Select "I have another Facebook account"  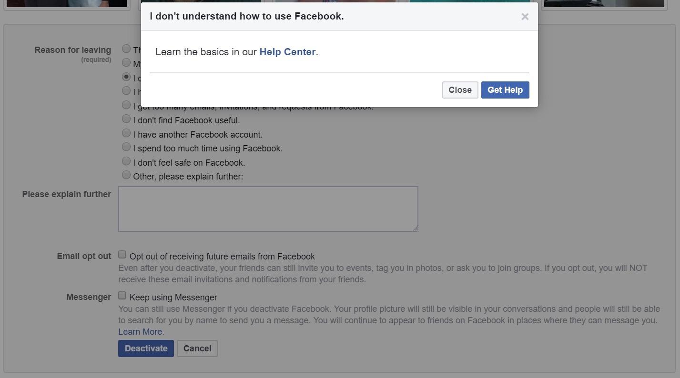(x=126, y=133)
